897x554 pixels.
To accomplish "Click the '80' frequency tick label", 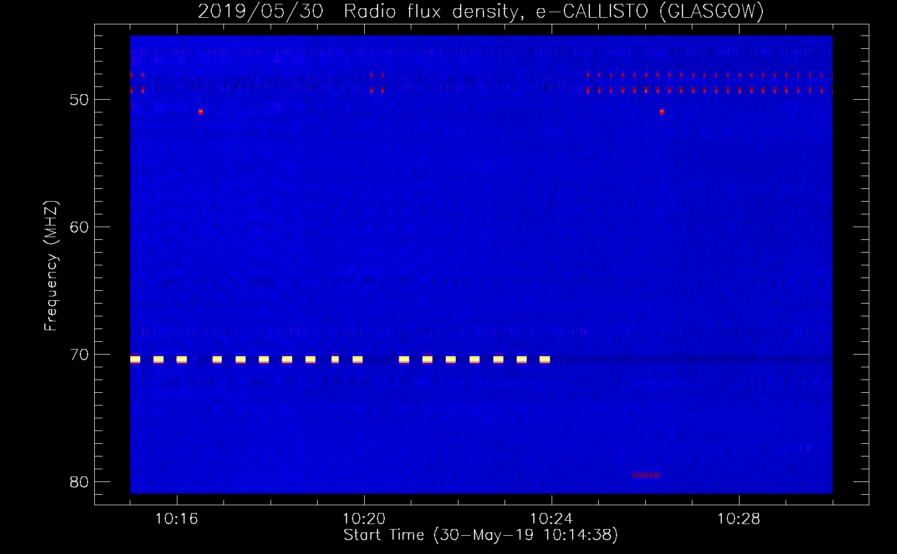I will click(79, 482).
